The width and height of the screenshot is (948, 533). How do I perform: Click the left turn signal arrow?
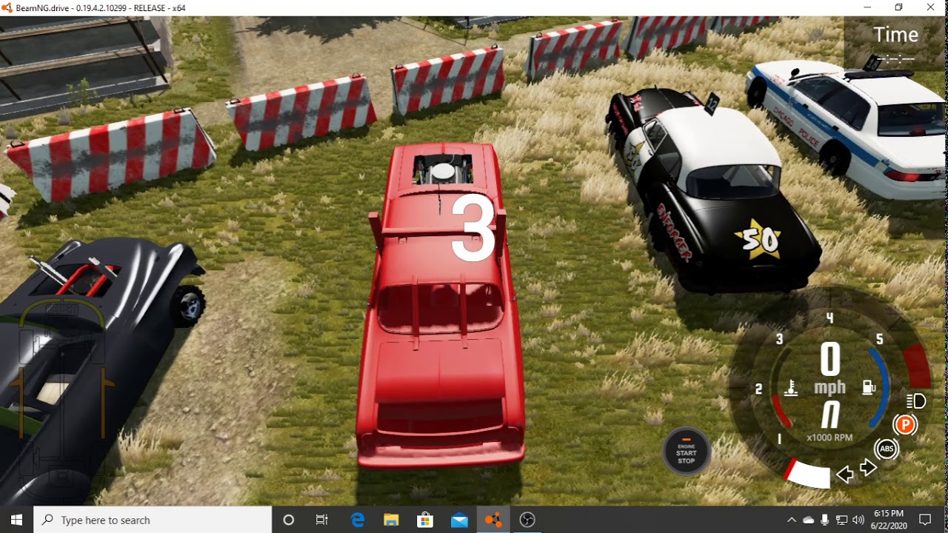point(844,475)
